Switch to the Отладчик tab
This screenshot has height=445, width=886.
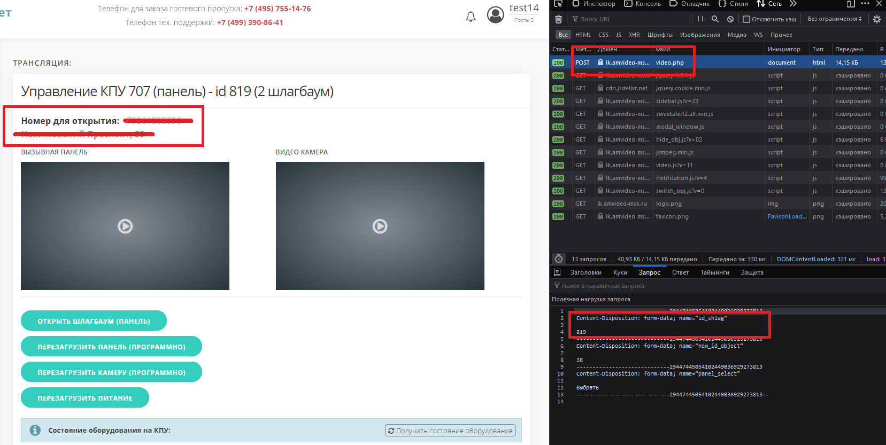(x=690, y=4)
